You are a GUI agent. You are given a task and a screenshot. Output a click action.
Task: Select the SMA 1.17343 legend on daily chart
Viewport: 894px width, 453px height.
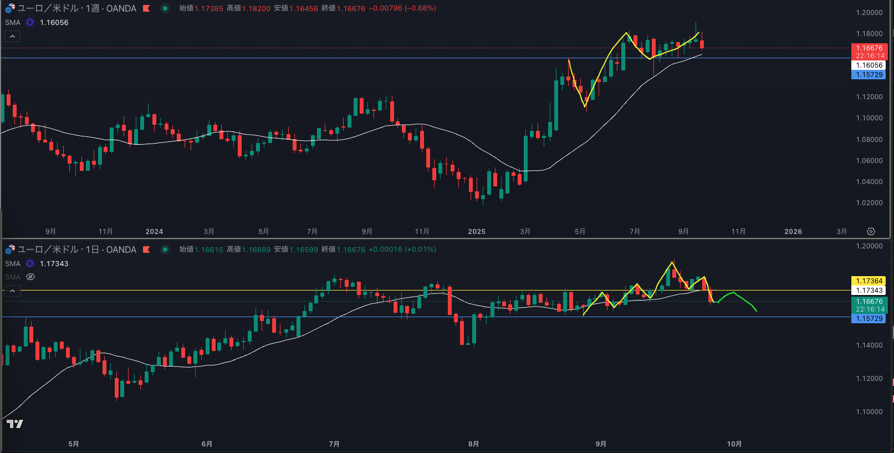click(54, 264)
